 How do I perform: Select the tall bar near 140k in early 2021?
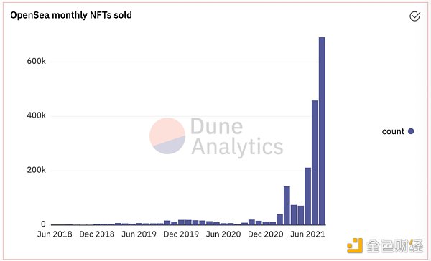[287, 206]
